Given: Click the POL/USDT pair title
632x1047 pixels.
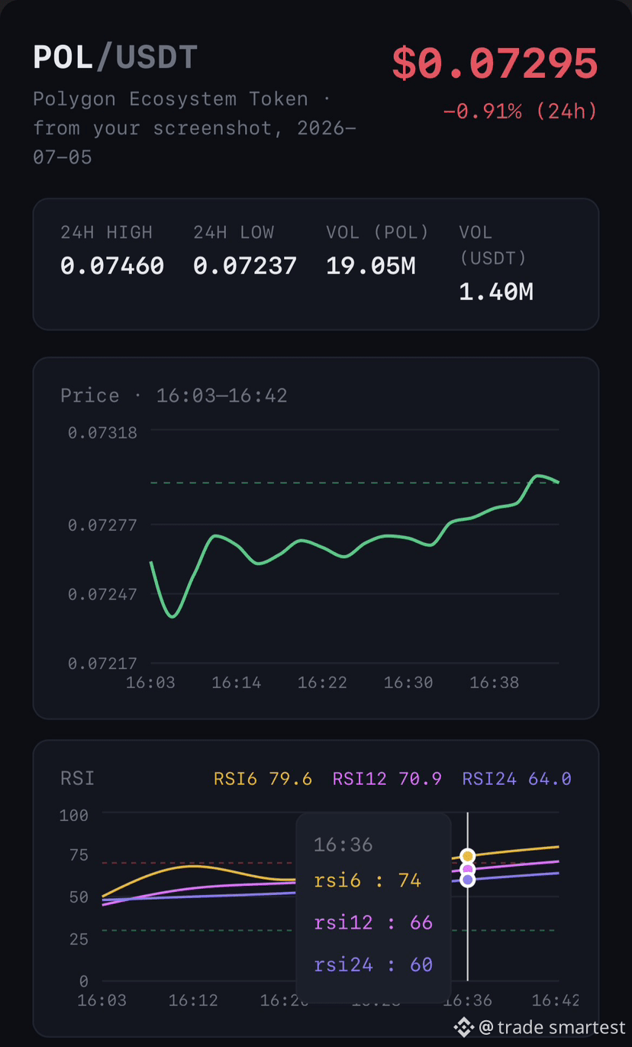Looking at the screenshot, I should (x=115, y=58).
